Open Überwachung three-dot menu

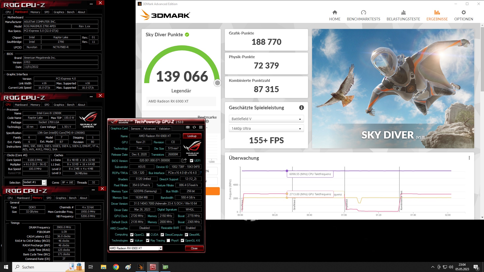(x=469, y=158)
